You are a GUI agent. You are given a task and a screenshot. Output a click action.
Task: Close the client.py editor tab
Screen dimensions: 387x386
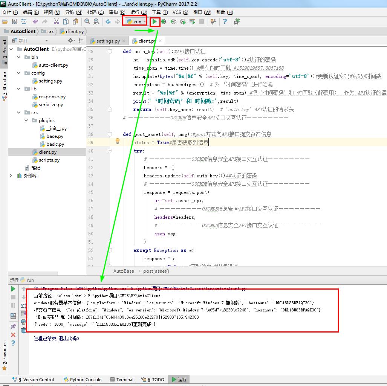pos(161,41)
